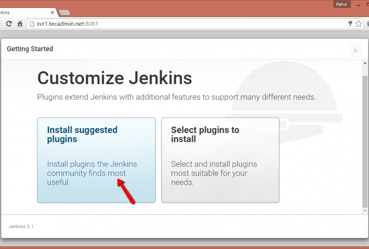Click the Jenkins 2.1 version label

(21, 227)
